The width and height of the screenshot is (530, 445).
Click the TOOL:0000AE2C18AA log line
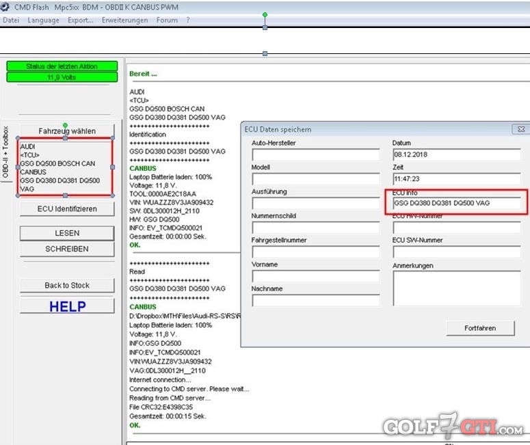pyautogui.click(x=163, y=193)
